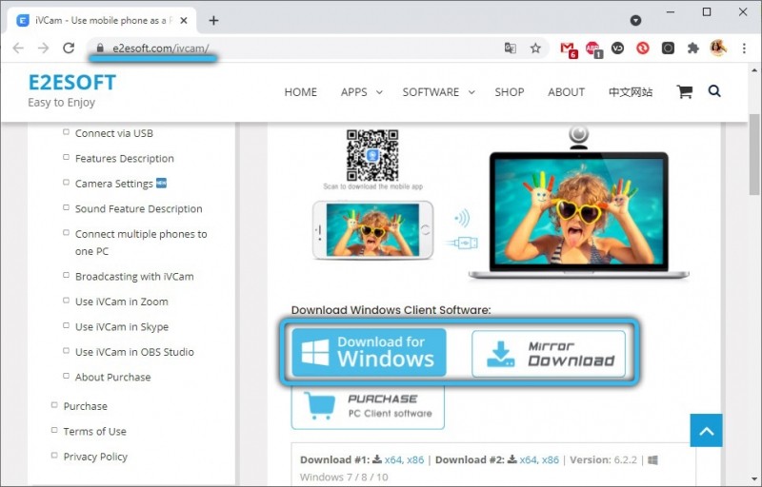Click the Download for Windows button
Viewport: 762px width, 487px height.
pyautogui.click(x=369, y=353)
